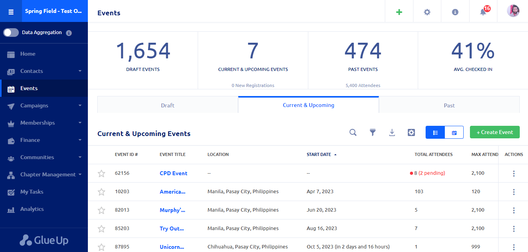Sort by the Start Date column
The height and width of the screenshot is (252, 528).
click(321, 154)
